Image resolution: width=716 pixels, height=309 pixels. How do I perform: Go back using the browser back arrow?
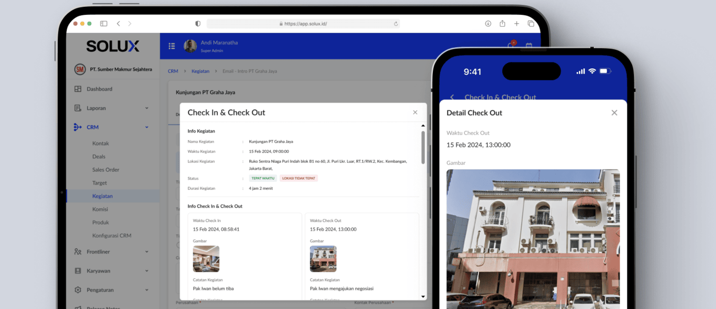click(118, 24)
